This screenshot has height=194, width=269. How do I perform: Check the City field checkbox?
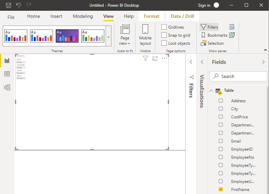point(221,109)
